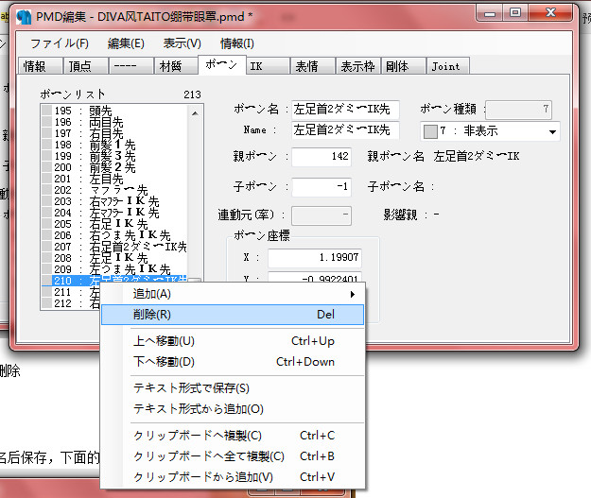Screen dimensions: 591x498
Task: Select bone 202 : マフラー先
Action: click(x=115, y=190)
